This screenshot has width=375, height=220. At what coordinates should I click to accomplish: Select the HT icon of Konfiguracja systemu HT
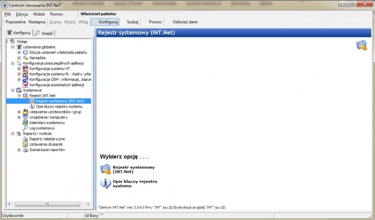pos(25,68)
